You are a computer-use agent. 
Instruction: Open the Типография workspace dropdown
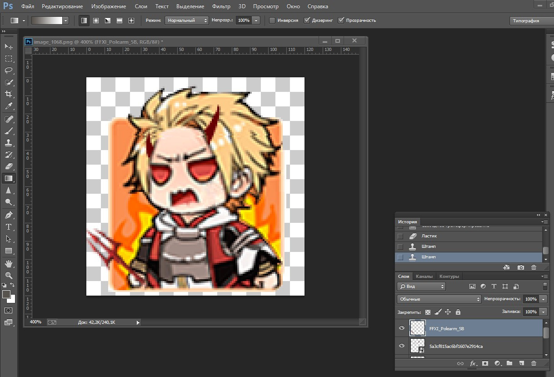pyautogui.click(x=529, y=20)
